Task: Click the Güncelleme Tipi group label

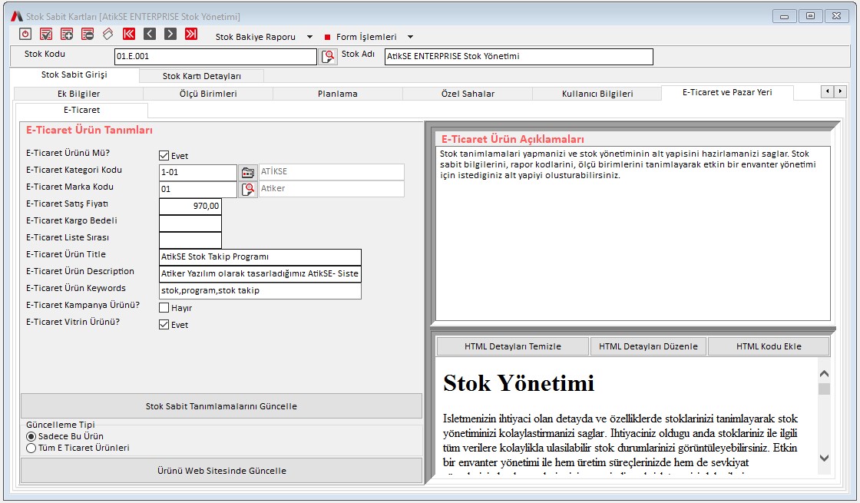Action: click(x=61, y=425)
